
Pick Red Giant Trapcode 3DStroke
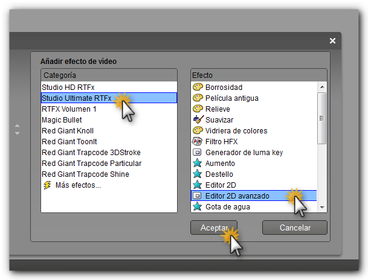click(x=109, y=152)
